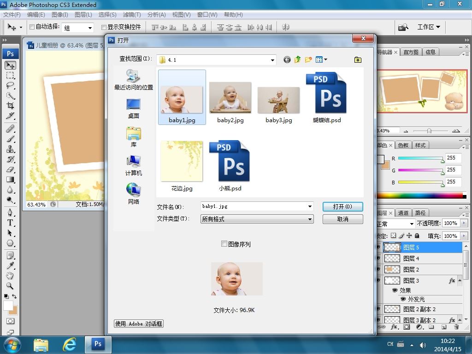Open the 文件类型 format dropdown

tap(310, 219)
